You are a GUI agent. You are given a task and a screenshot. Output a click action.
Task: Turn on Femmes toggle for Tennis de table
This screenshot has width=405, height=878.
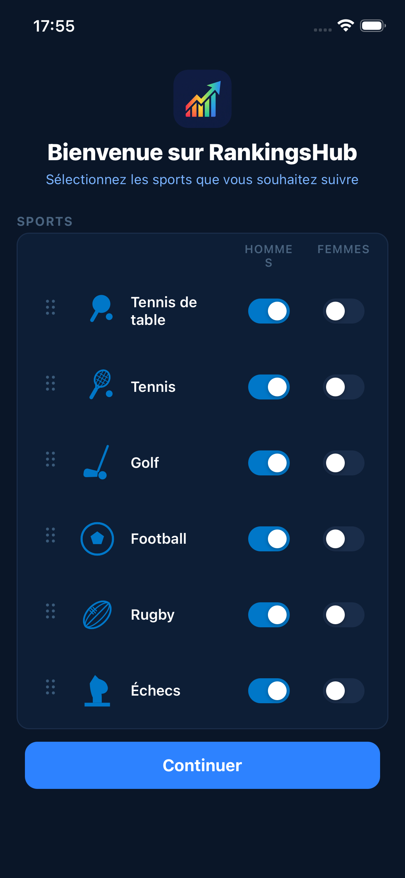343,311
